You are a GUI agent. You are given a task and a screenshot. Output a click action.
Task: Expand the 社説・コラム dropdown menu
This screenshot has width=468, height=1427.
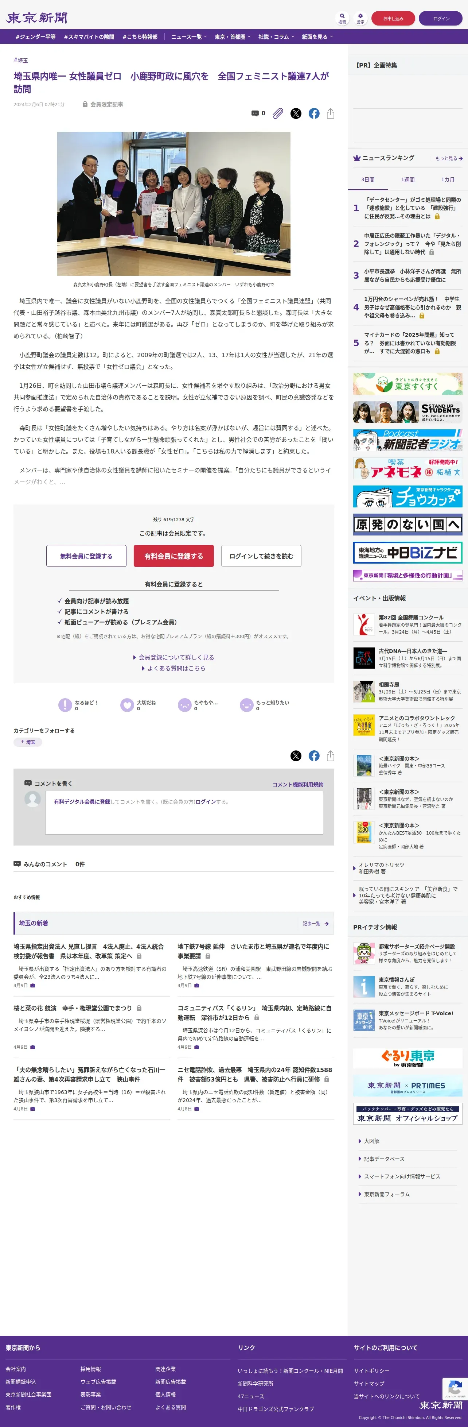(276, 36)
